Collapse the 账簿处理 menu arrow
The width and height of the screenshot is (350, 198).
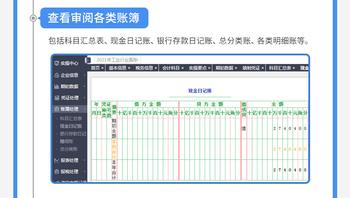pyautogui.click(x=84, y=109)
